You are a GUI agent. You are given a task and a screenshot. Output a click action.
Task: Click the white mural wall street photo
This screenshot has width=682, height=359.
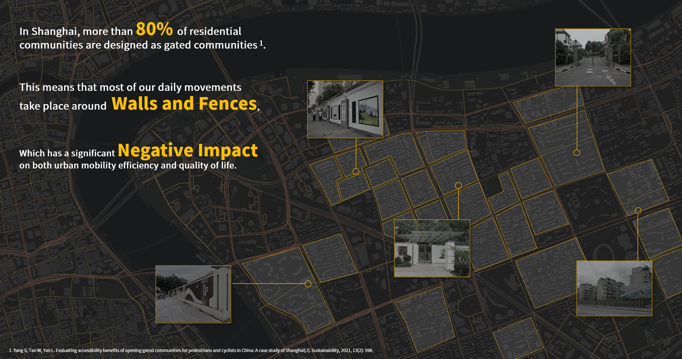[x=345, y=109]
